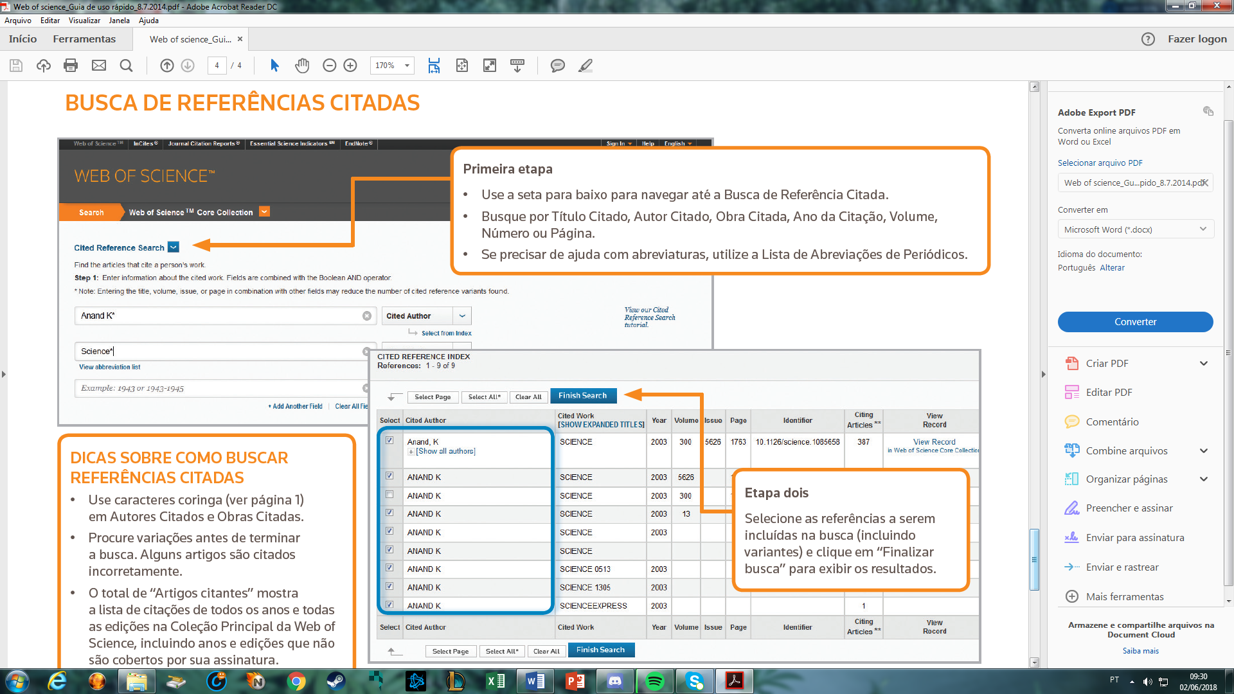Expand the Criar PDF tool options
Image resolution: width=1234 pixels, height=694 pixels.
pyautogui.click(x=1203, y=364)
